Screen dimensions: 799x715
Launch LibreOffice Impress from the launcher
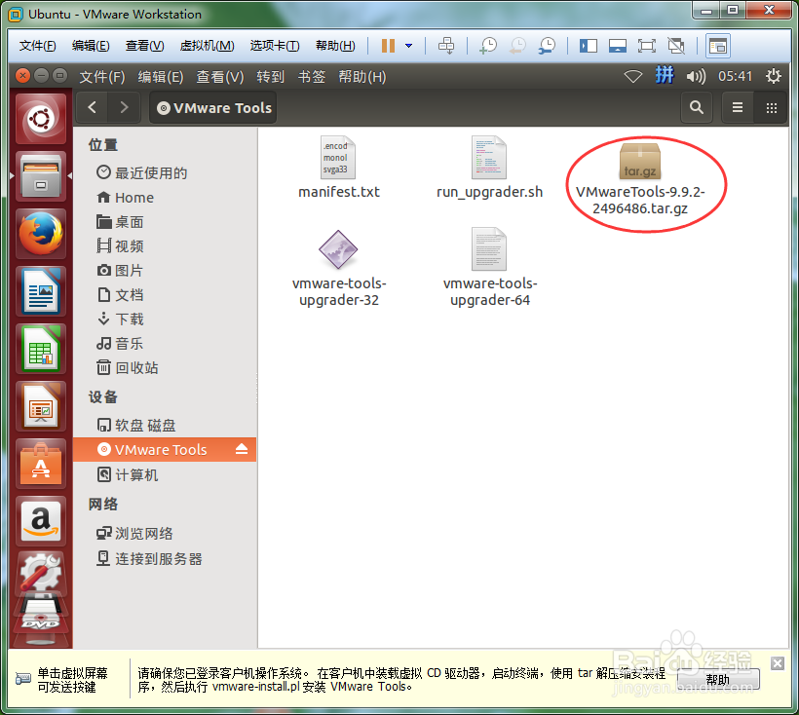(x=41, y=406)
